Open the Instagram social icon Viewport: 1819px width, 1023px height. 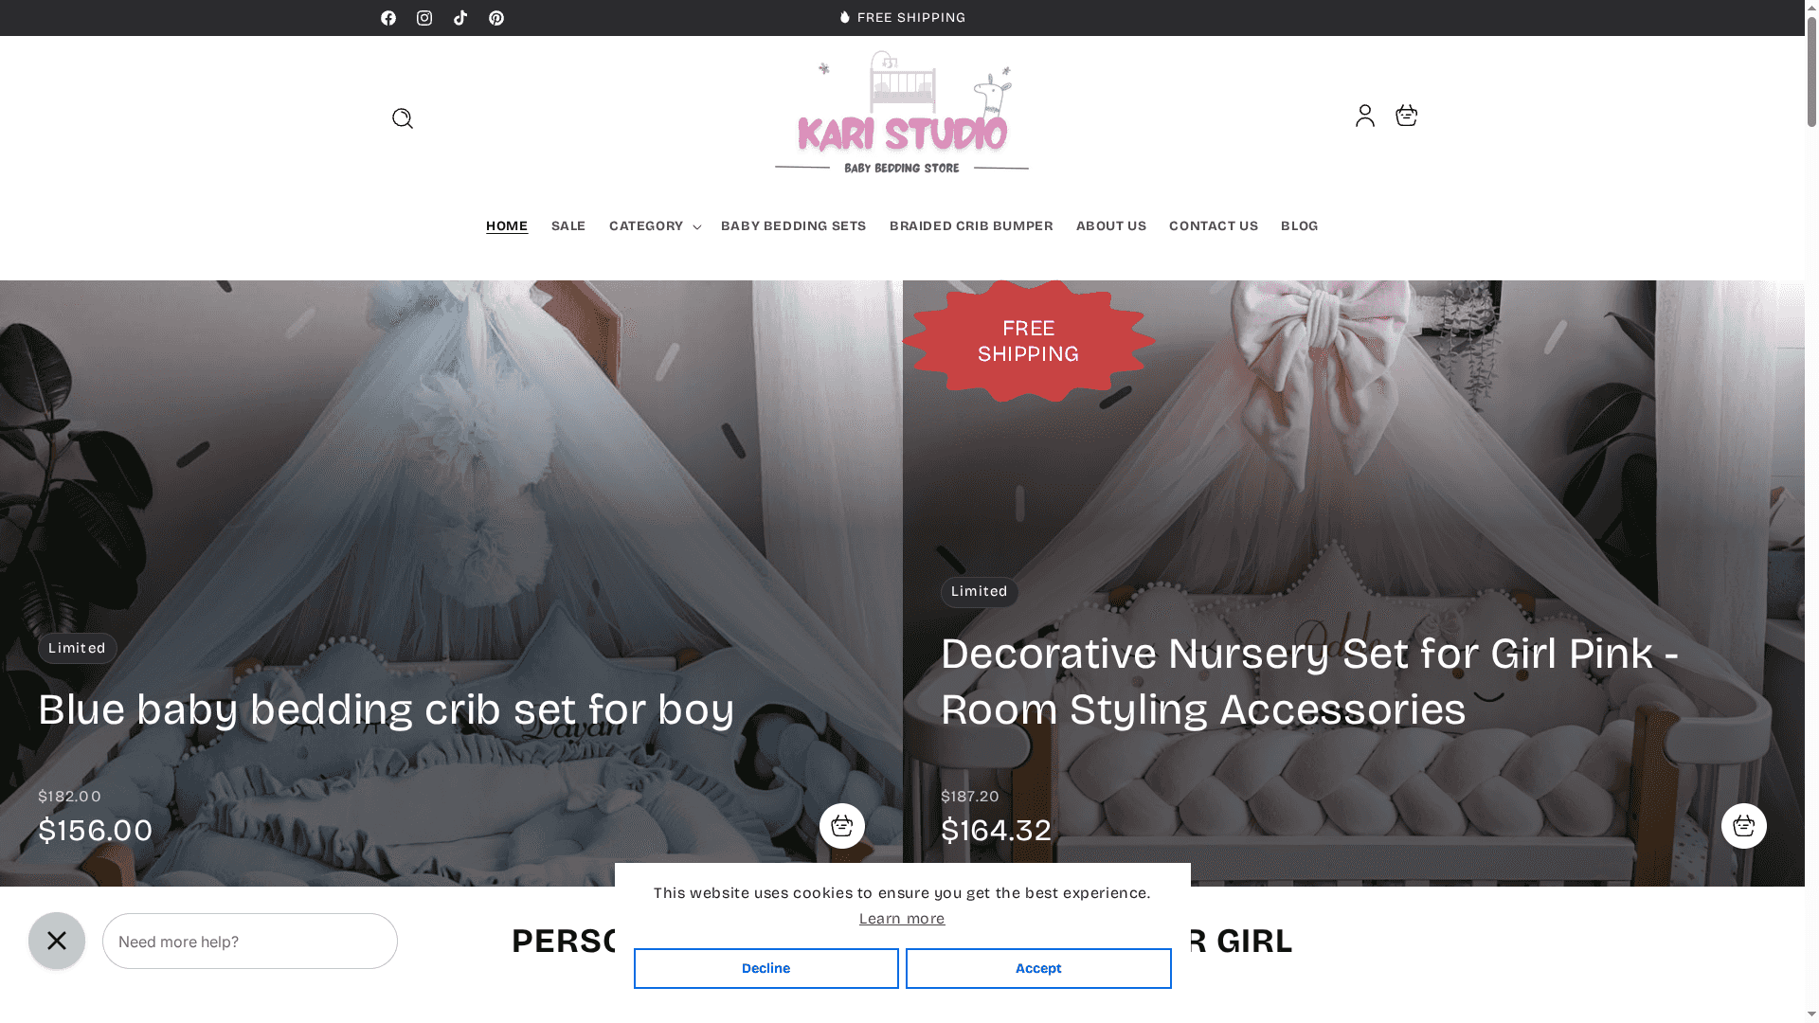point(424,17)
